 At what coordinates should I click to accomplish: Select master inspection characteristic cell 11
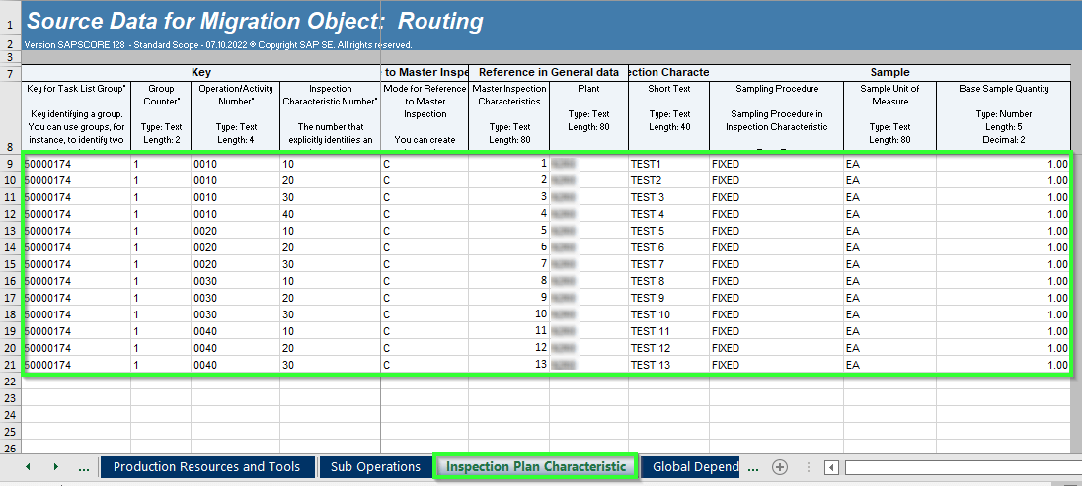click(509, 331)
